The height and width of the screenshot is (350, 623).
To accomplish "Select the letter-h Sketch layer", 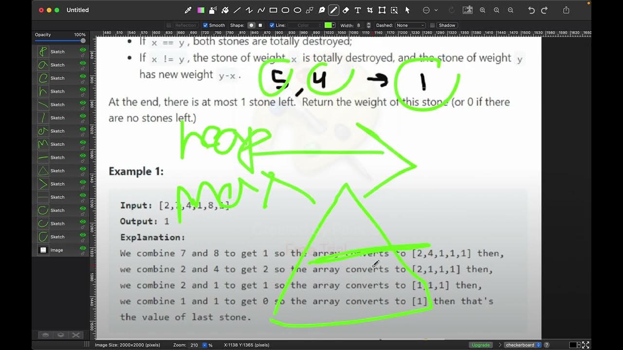I will pos(60,91).
